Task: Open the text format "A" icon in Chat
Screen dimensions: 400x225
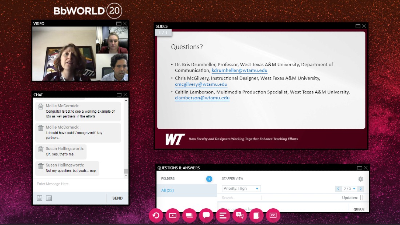Action: pyautogui.click(x=40, y=198)
